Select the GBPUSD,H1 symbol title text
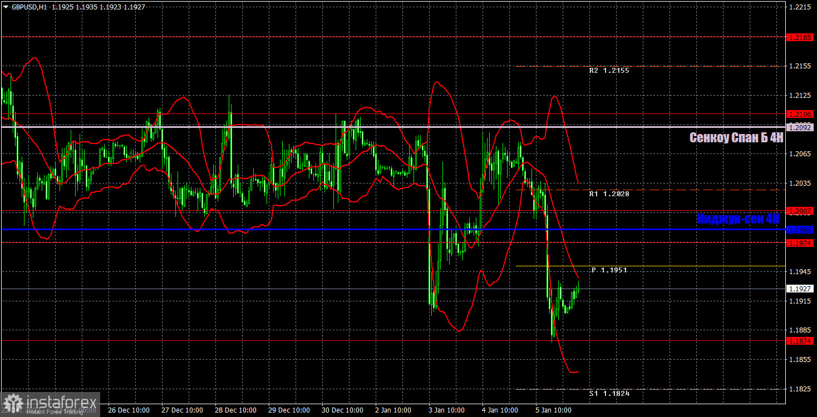The height and width of the screenshot is (417, 817). (x=28, y=8)
